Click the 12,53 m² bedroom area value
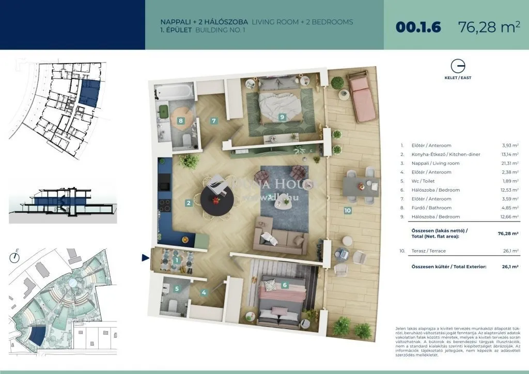Image resolution: width=529 pixels, height=374 pixels. [510, 190]
